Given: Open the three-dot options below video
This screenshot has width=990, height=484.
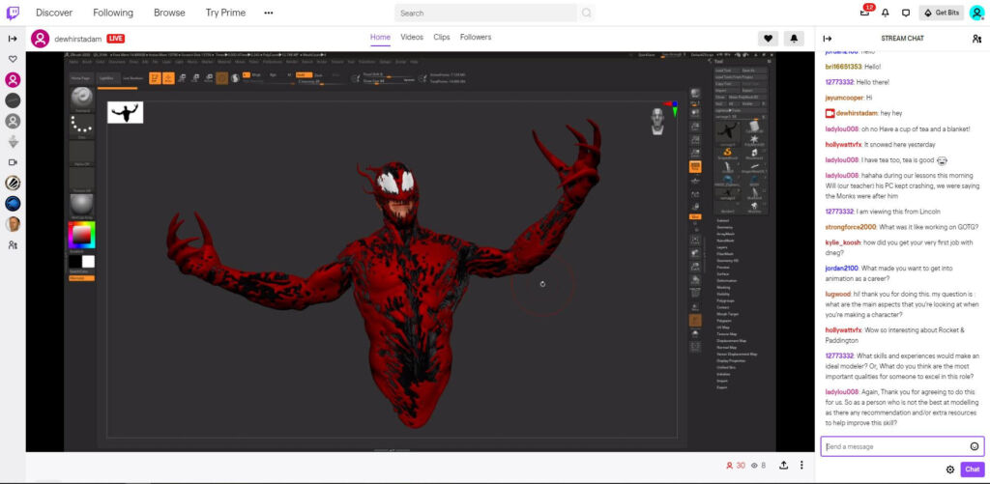Looking at the screenshot, I should coord(801,465).
